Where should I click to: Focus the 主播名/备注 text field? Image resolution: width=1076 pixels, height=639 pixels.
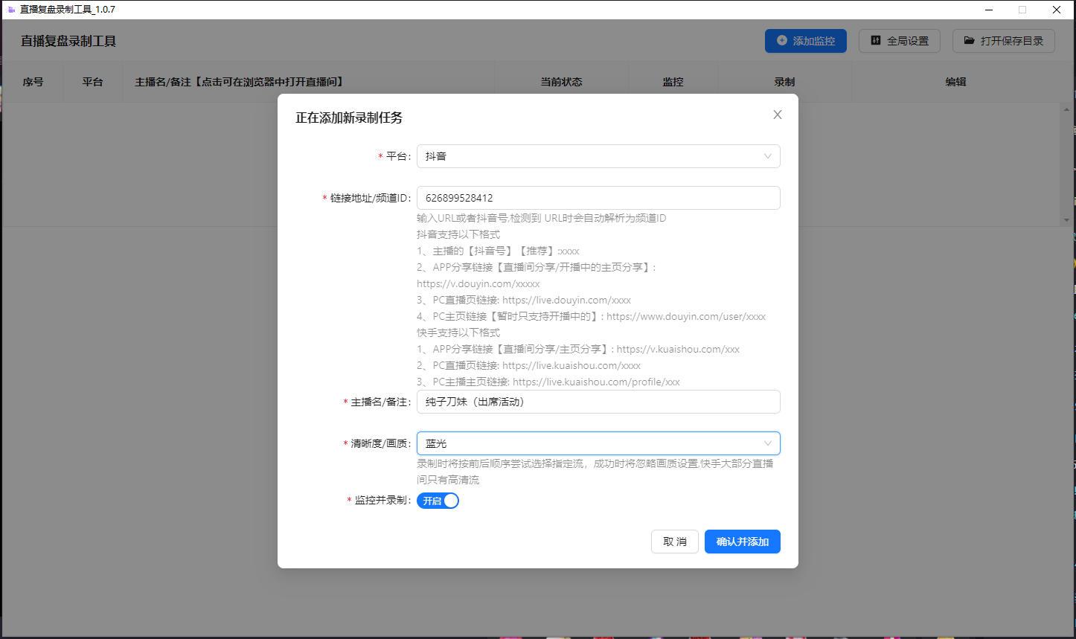coord(598,402)
